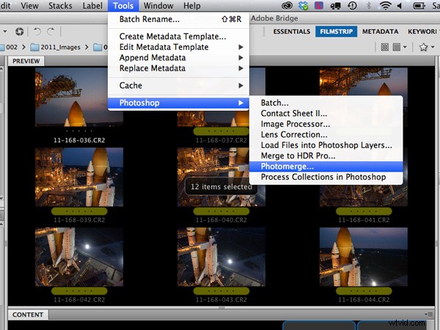Choose Lens Correction option
This screenshot has width=440, height=330.
pyautogui.click(x=326, y=135)
